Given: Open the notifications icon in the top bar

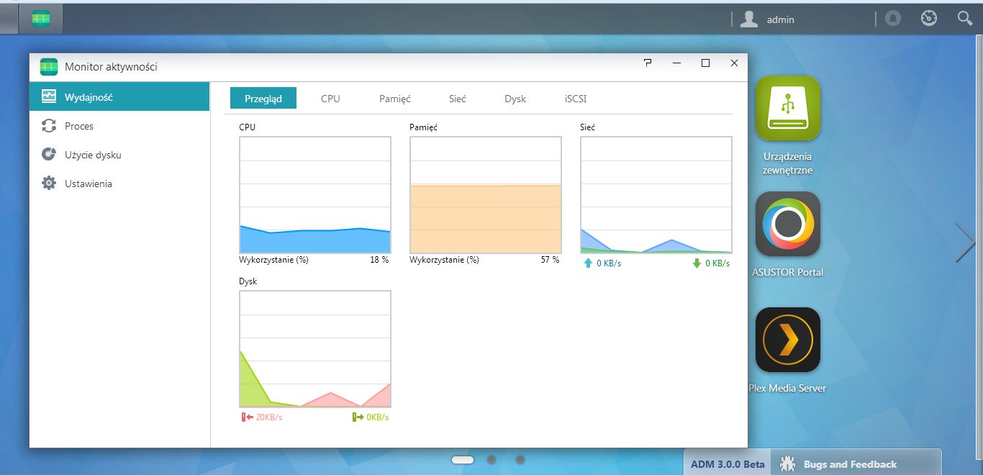Looking at the screenshot, I should [893, 19].
